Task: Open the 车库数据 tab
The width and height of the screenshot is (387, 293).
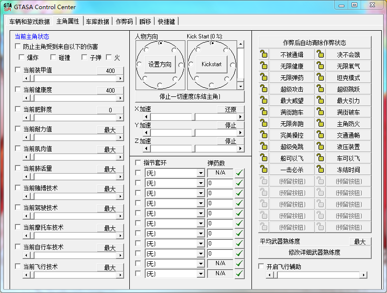Action: [98, 22]
